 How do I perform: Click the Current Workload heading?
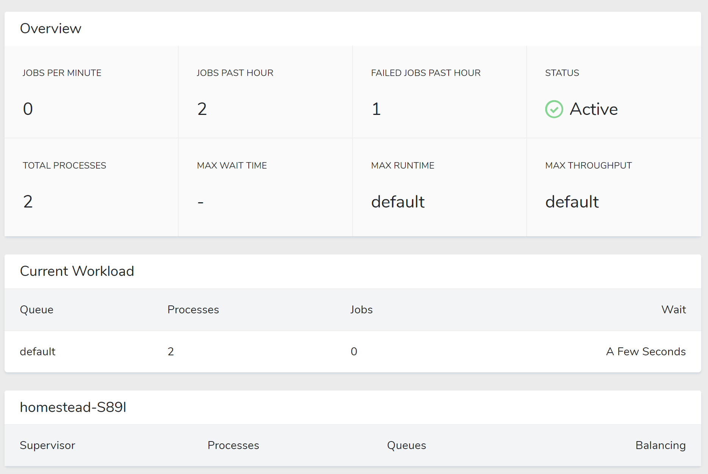point(77,271)
